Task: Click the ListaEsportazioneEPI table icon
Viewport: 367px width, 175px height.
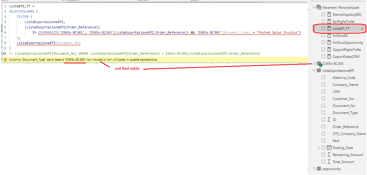Action: point(319,70)
